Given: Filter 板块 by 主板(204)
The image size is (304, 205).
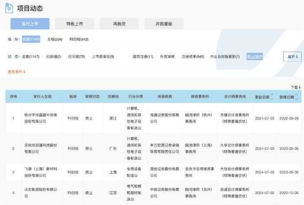Looking at the screenshot, I should pyautogui.click(x=55, y=39).
